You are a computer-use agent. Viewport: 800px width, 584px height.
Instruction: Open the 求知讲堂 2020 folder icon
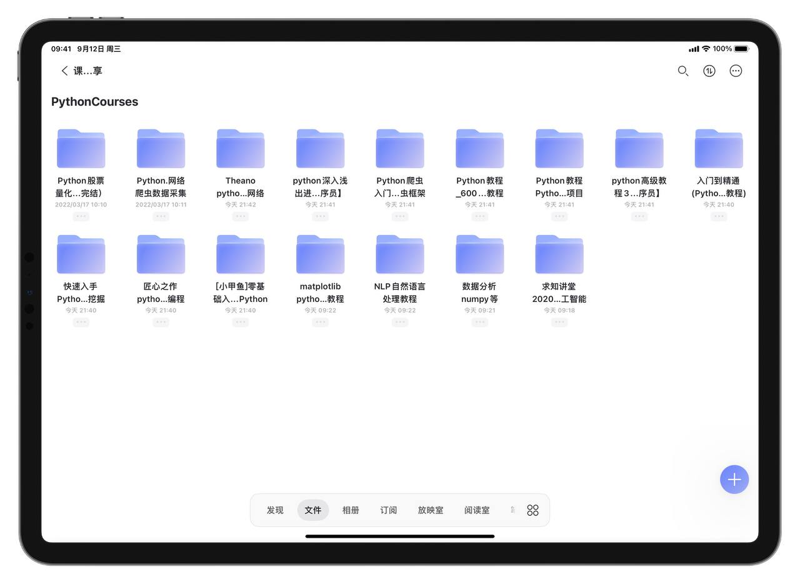coord(559,254)
